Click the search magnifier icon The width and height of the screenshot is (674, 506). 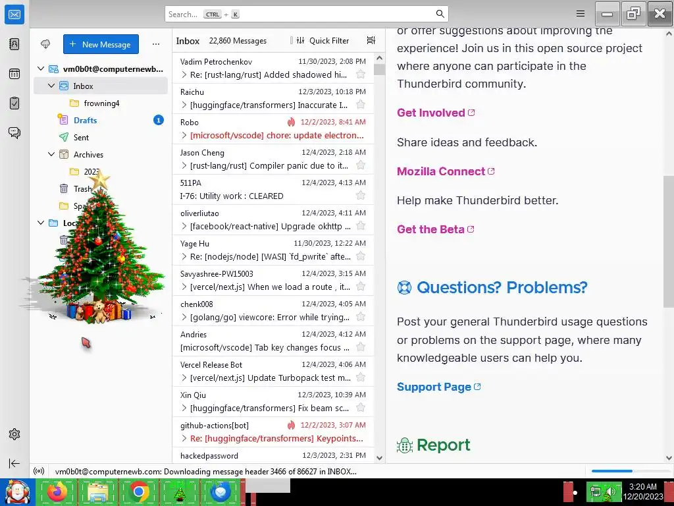(440, 14)
